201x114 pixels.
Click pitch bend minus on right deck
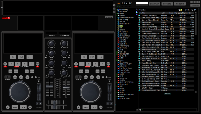(108, 104)
